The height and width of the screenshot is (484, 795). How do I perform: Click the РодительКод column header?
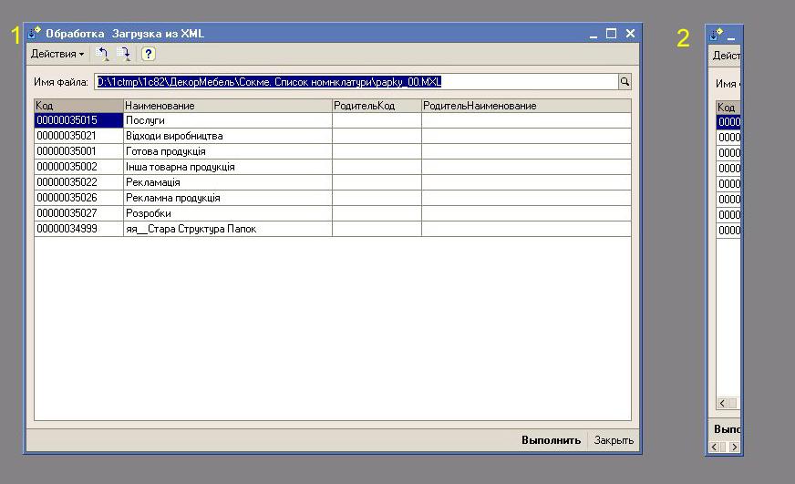[377, 106]
